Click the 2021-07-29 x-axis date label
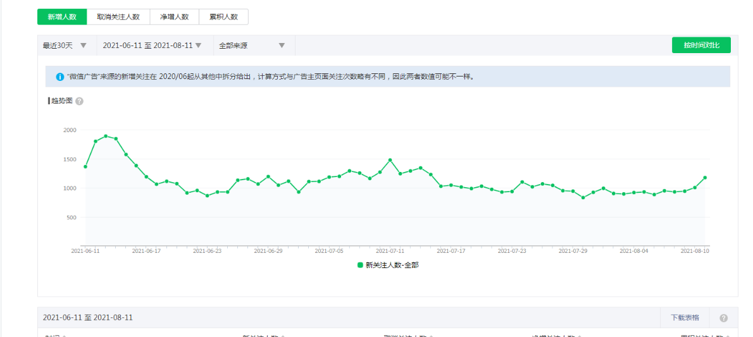The height and width of the screenshot is (337, 753). point(573,251)
